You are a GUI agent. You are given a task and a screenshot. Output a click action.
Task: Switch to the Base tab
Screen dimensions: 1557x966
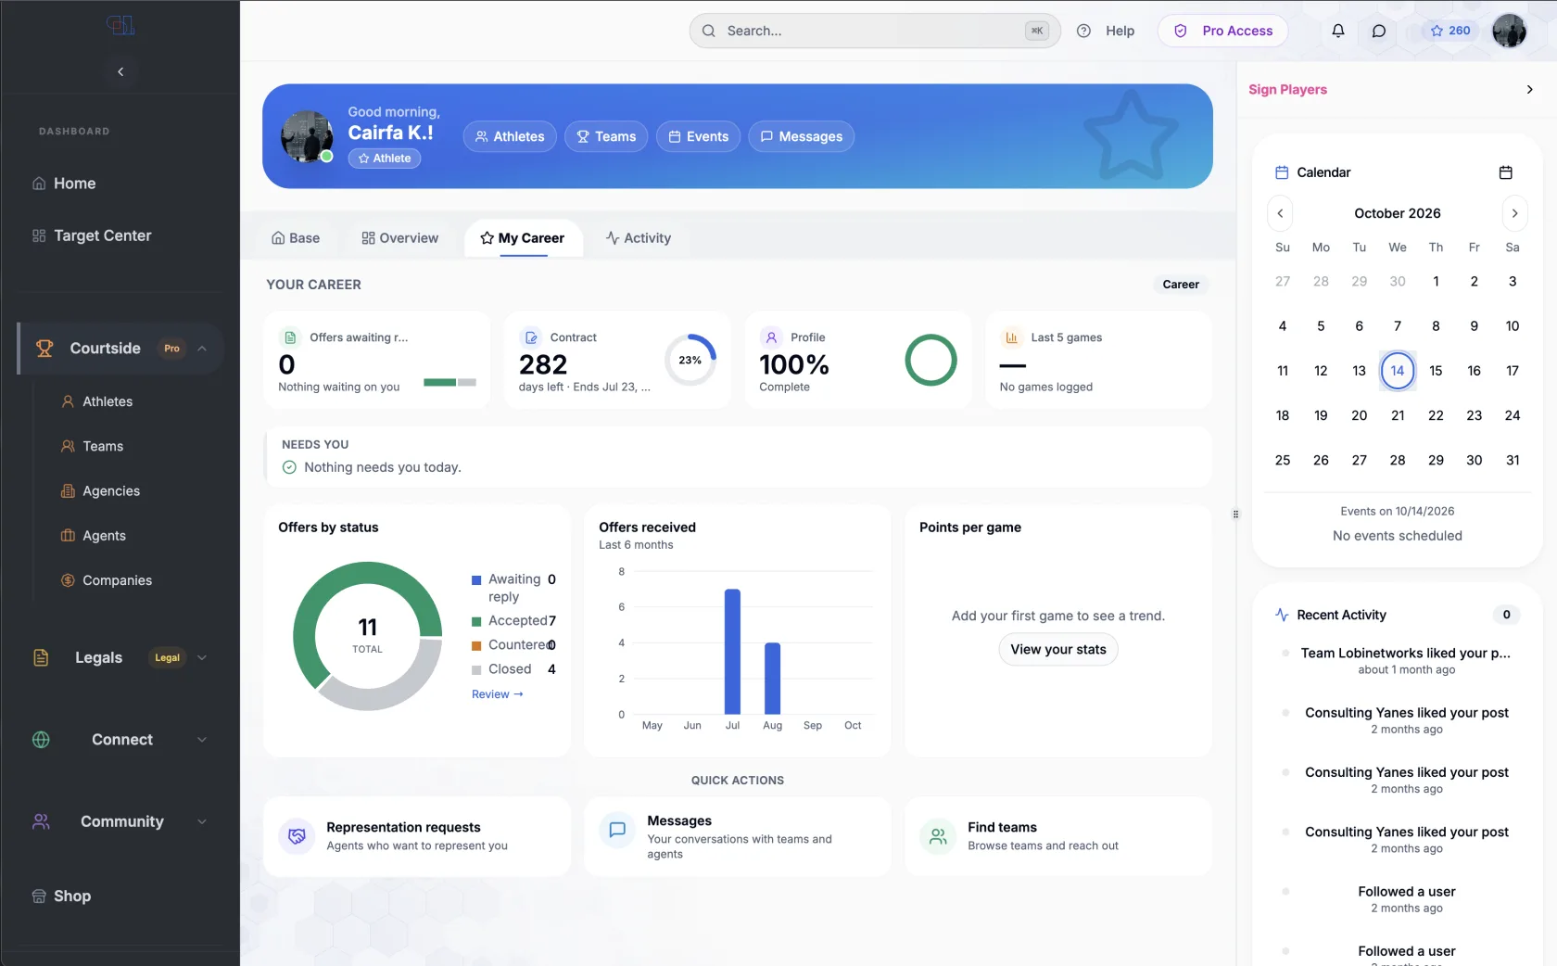296,238
